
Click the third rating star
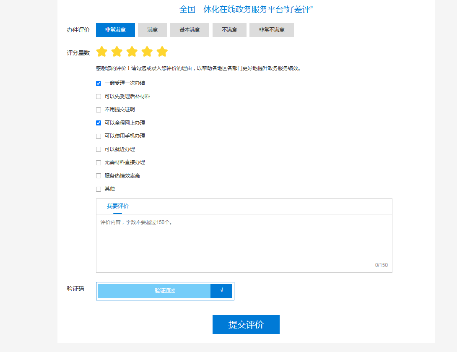132,52
